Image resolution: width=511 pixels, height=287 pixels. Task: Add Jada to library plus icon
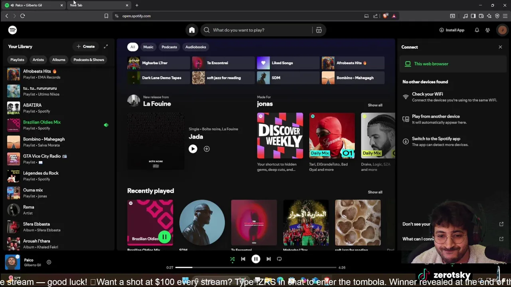click(206, 149)
